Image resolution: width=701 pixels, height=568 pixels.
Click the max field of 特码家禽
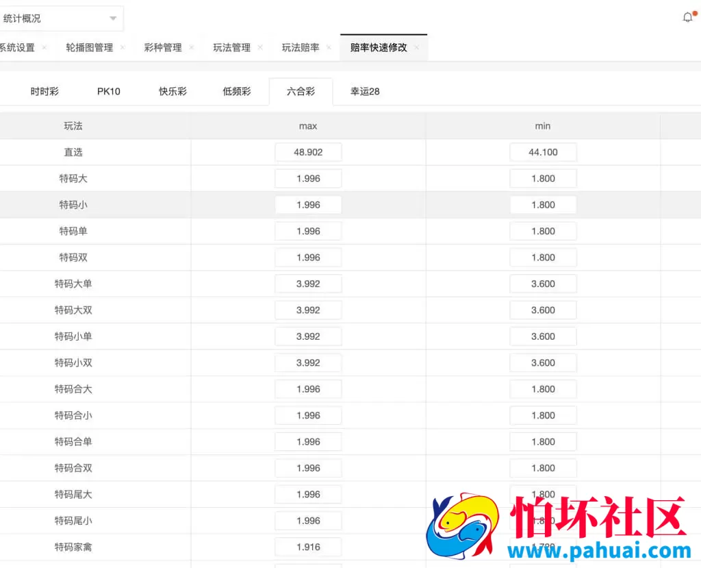tap(308, 547)
